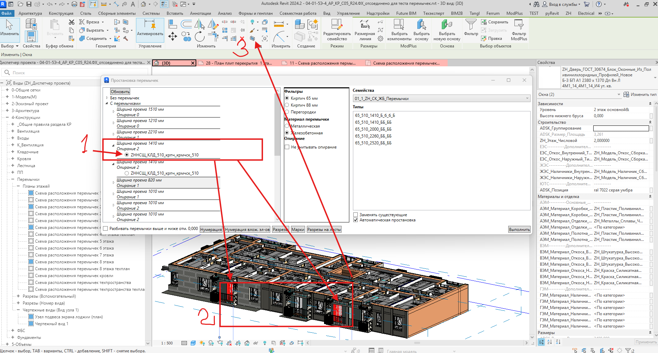
Task: Click the Array tool icon
Action: pyautogui.click(x=225, y=30)
